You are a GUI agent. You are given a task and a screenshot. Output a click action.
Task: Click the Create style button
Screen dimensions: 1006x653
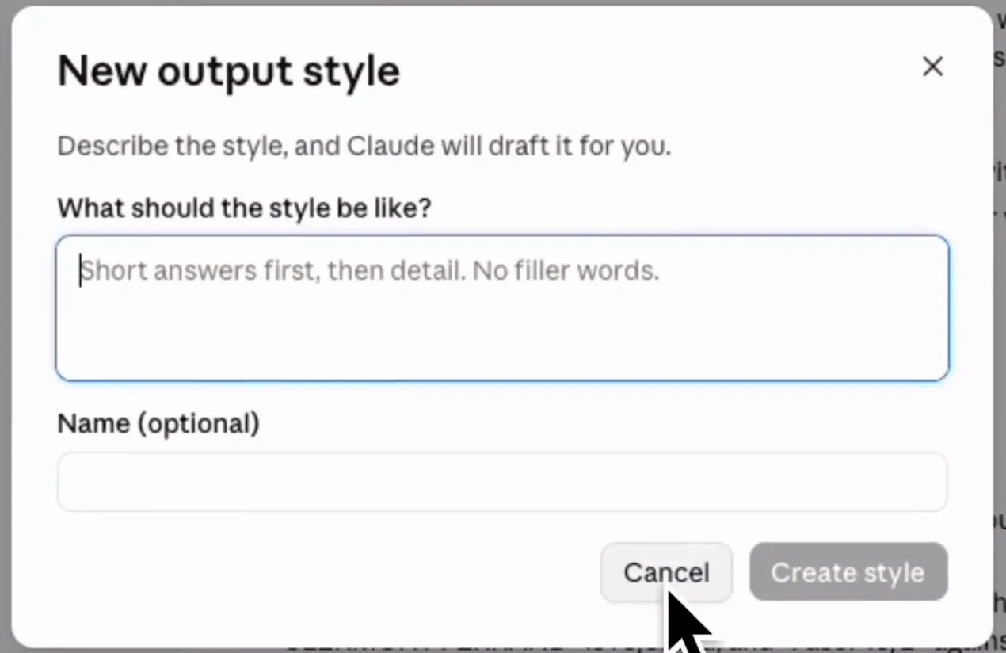coord(848,572)
